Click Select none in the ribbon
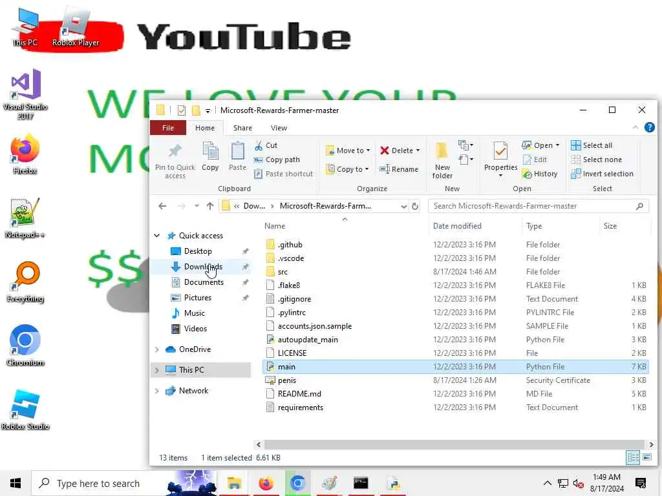 596,160
